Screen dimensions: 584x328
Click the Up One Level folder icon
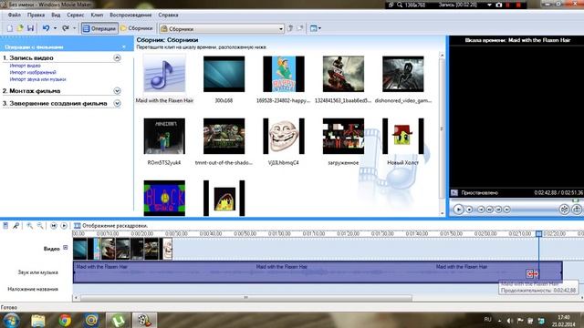[x=290, y=28]
